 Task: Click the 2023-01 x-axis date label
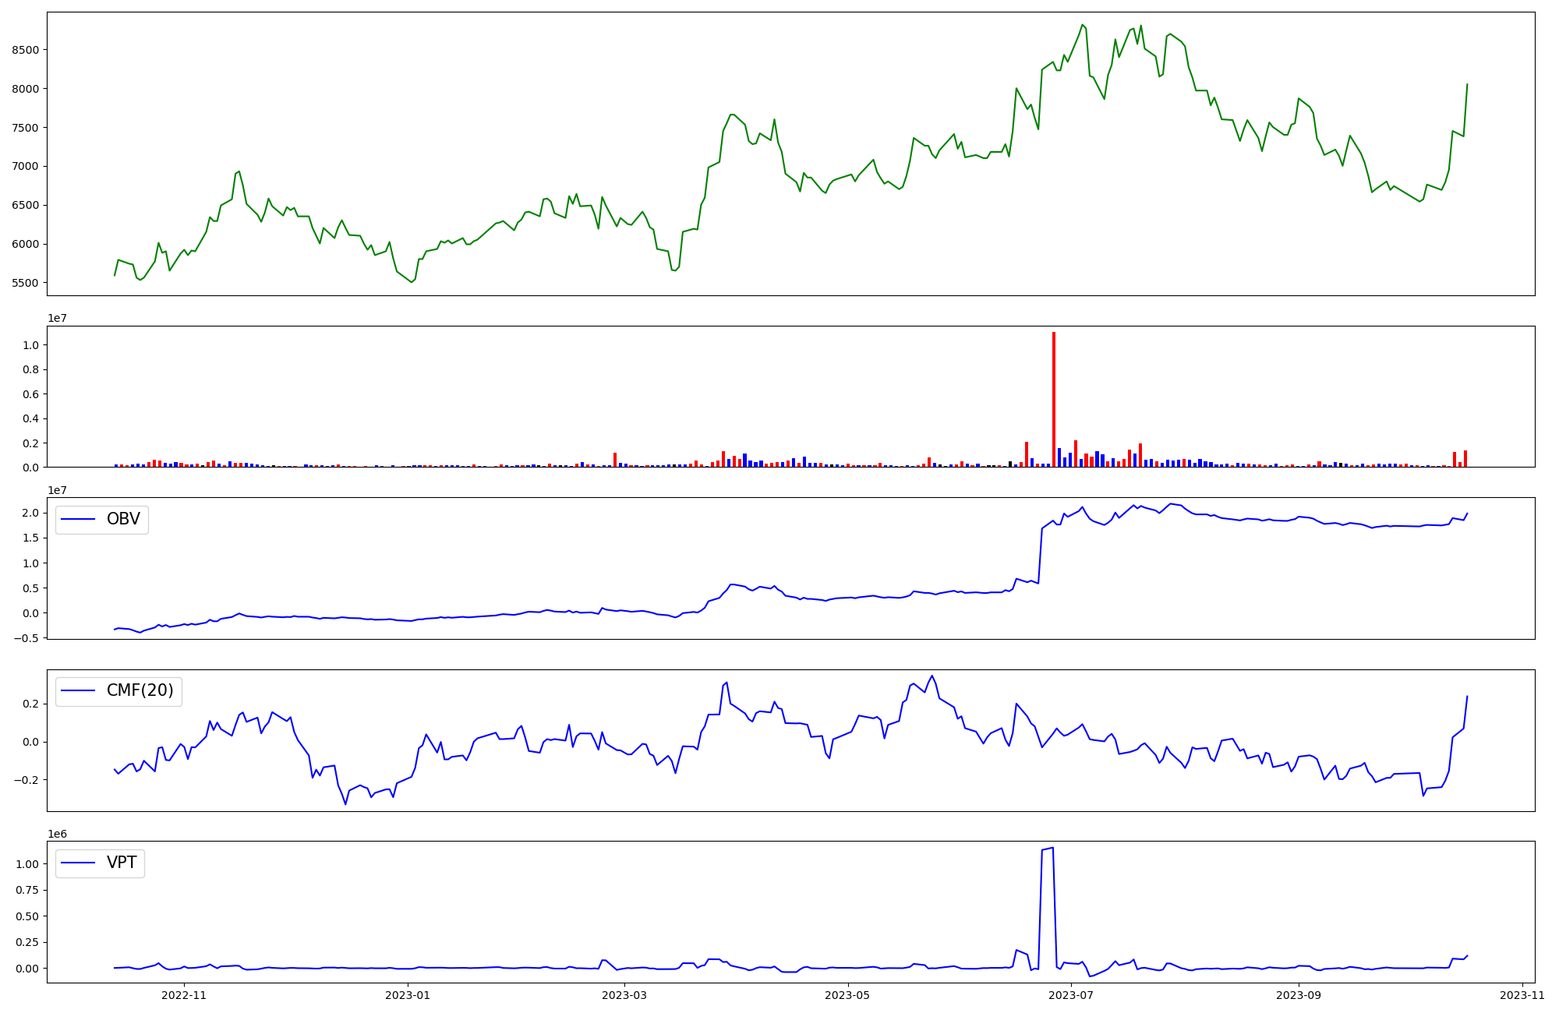(x=408, y=995)
